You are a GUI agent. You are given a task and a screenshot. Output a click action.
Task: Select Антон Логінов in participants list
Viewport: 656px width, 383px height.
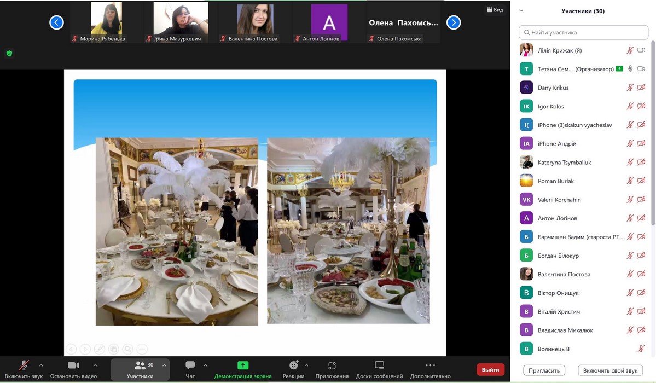[x=557, y=218]
